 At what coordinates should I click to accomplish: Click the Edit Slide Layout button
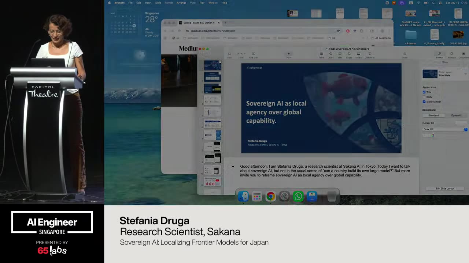click(445, 188)
